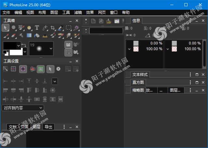
Task: Click the New Document icon in toolbar
Action: 93,21
